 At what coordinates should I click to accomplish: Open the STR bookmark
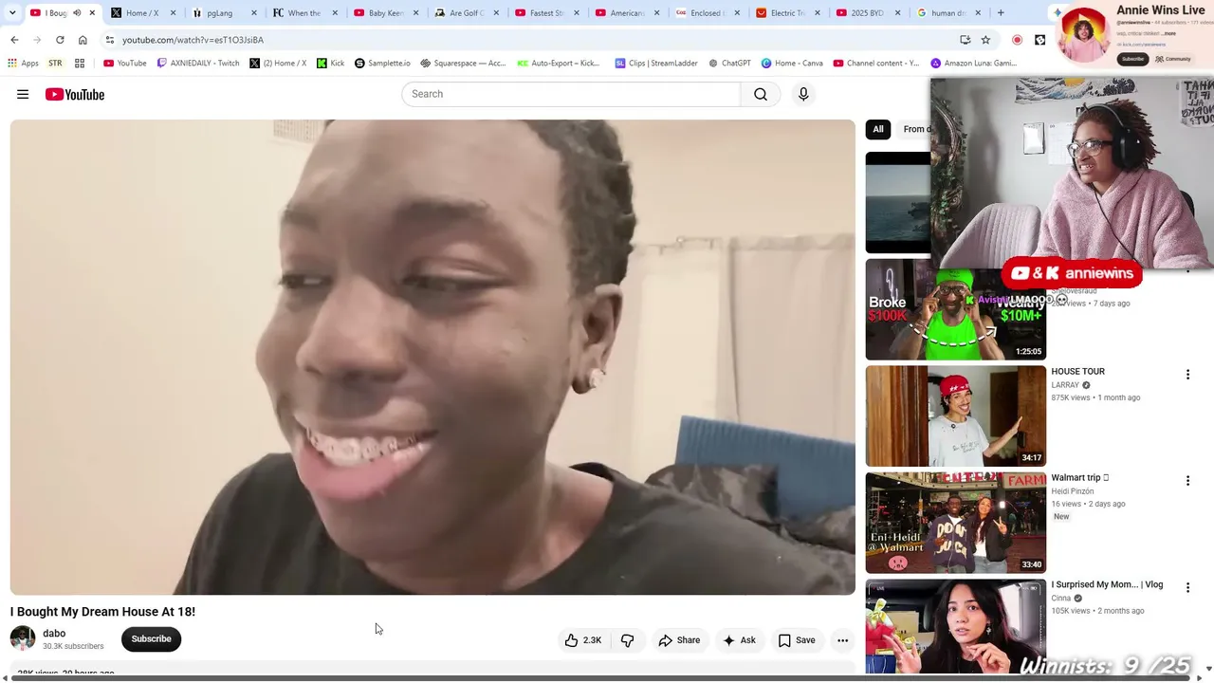(55, 64)
